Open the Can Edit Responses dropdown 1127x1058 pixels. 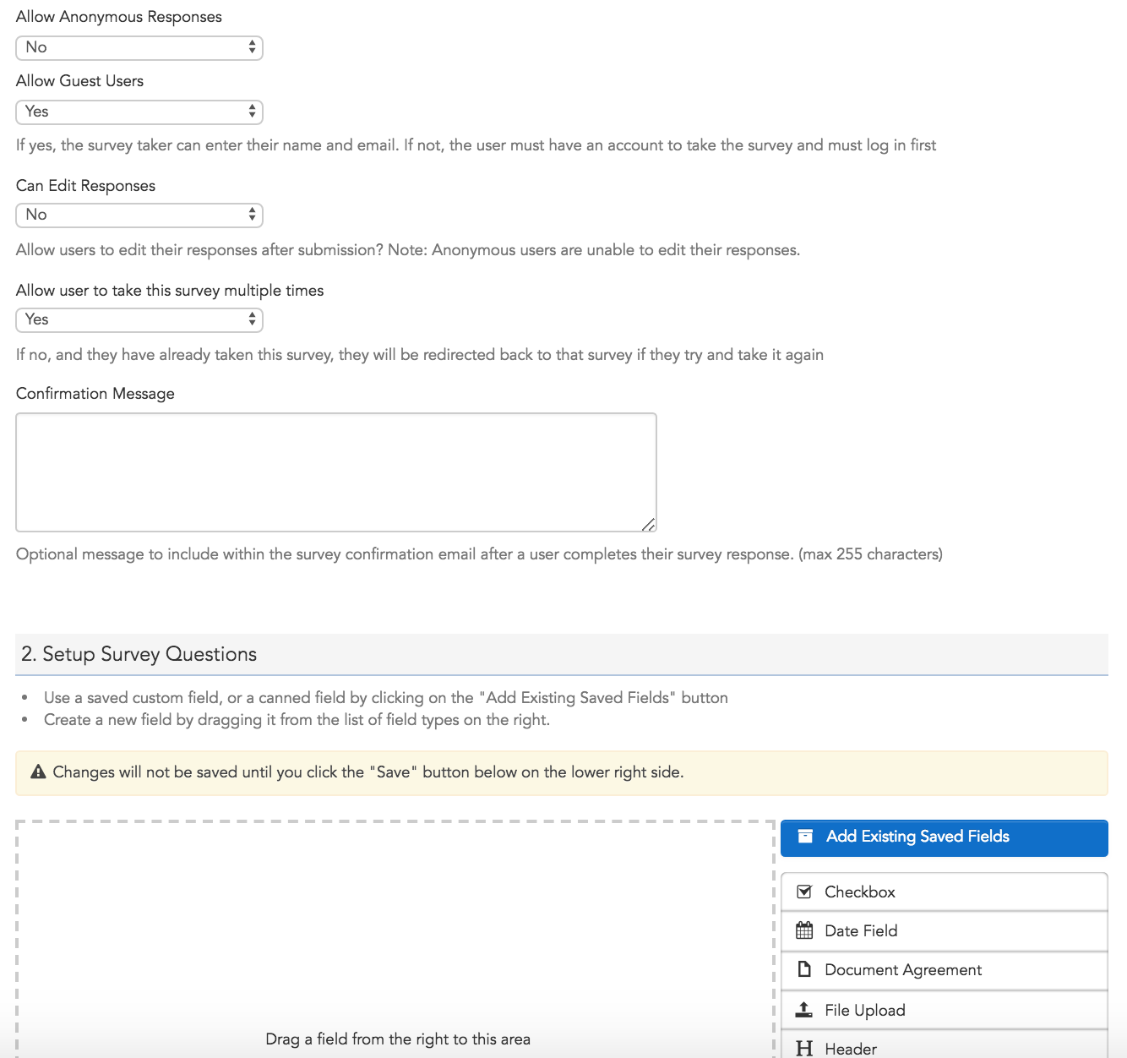click(x=139, y=215)
